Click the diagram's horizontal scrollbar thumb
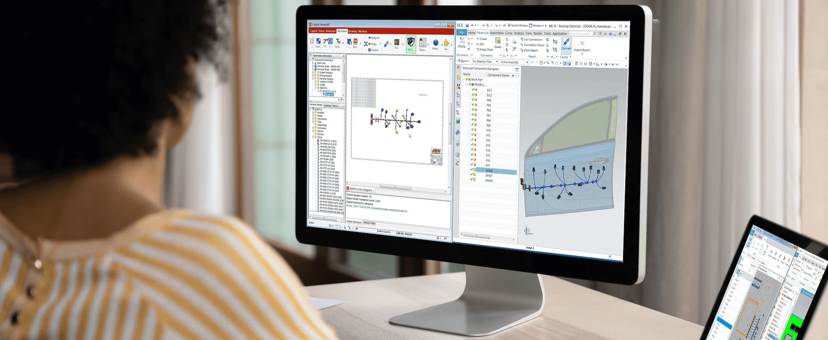Screen dimensions: 828x340 pos(395,187)
